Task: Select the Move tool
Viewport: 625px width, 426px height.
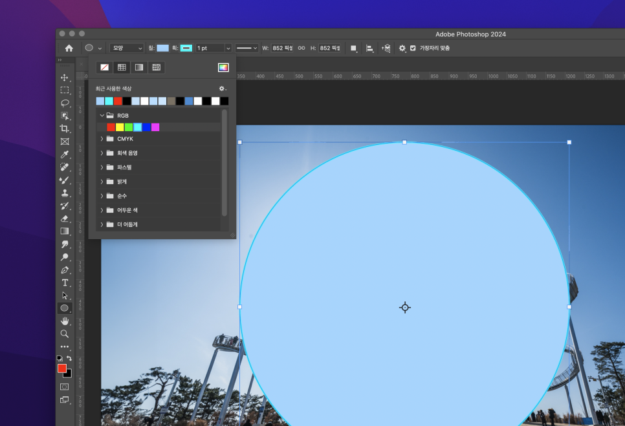Action: click(64, 77)
